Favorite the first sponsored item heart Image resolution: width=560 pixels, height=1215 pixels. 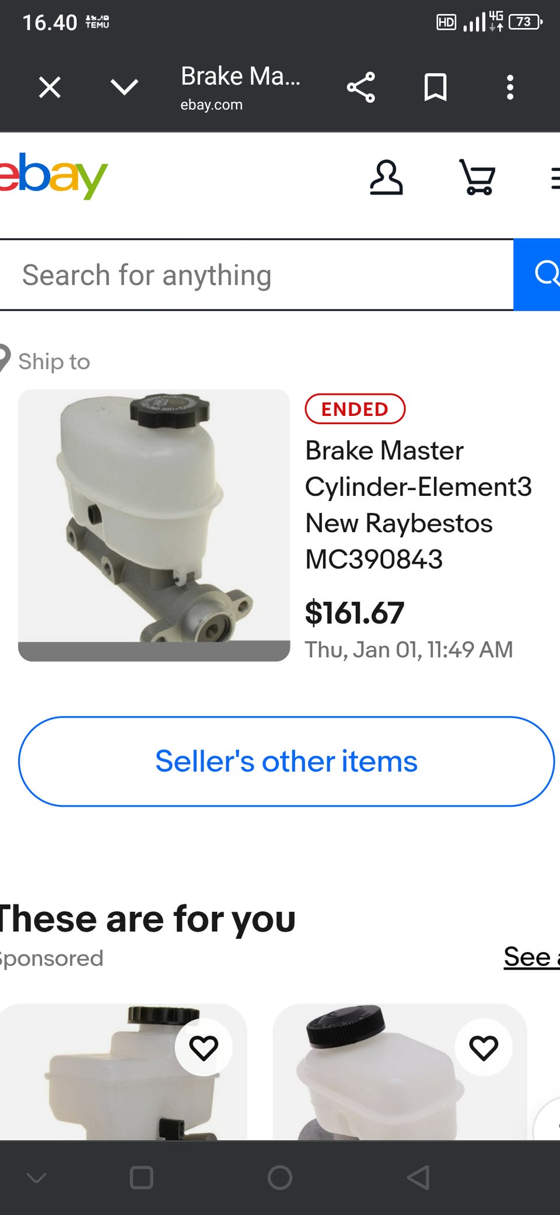coord(204,1047)
